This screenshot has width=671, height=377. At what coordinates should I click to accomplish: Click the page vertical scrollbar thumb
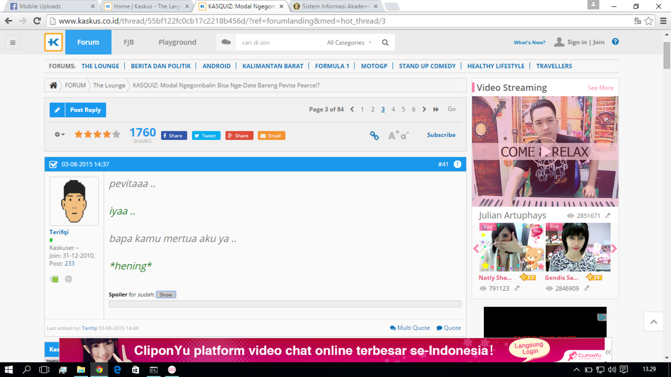coord(666,55)
